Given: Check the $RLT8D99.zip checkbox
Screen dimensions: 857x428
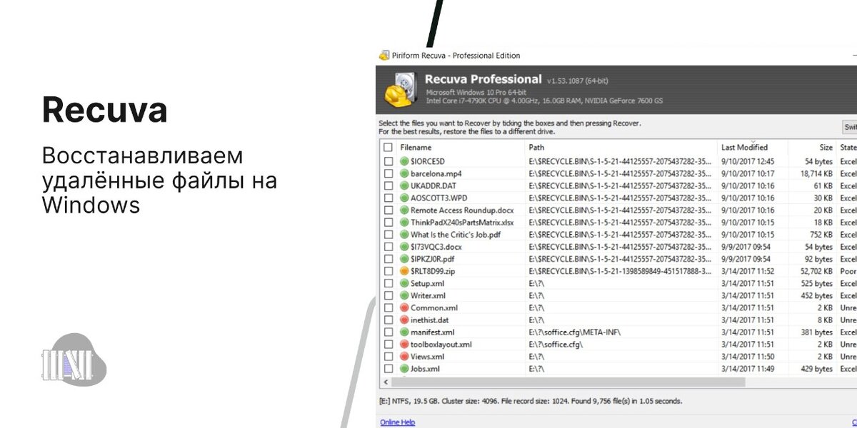Looking at the screenshot, I should [x=388, y=271].
